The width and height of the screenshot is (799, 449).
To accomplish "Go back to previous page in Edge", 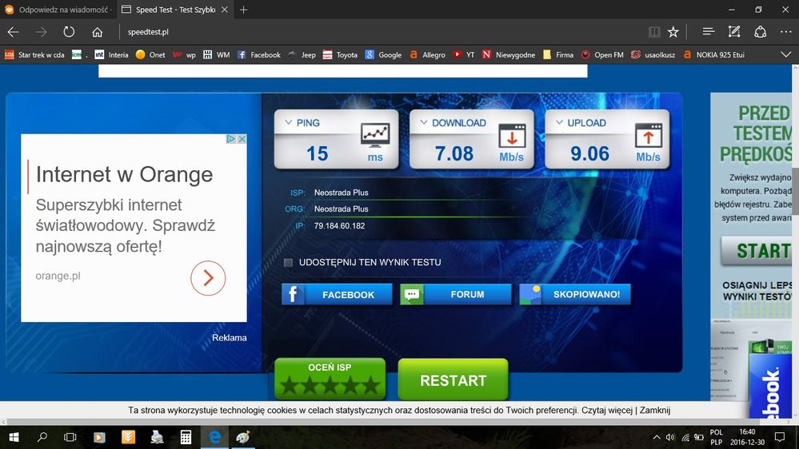I will pyautogui.click(x=14, y=32).
